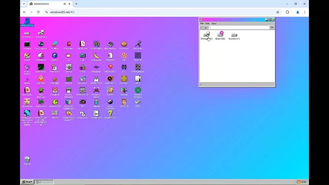This screenshot has width=329, height=185.
Task: Open the Edit menu in explorer window
Action: point(207,23)
